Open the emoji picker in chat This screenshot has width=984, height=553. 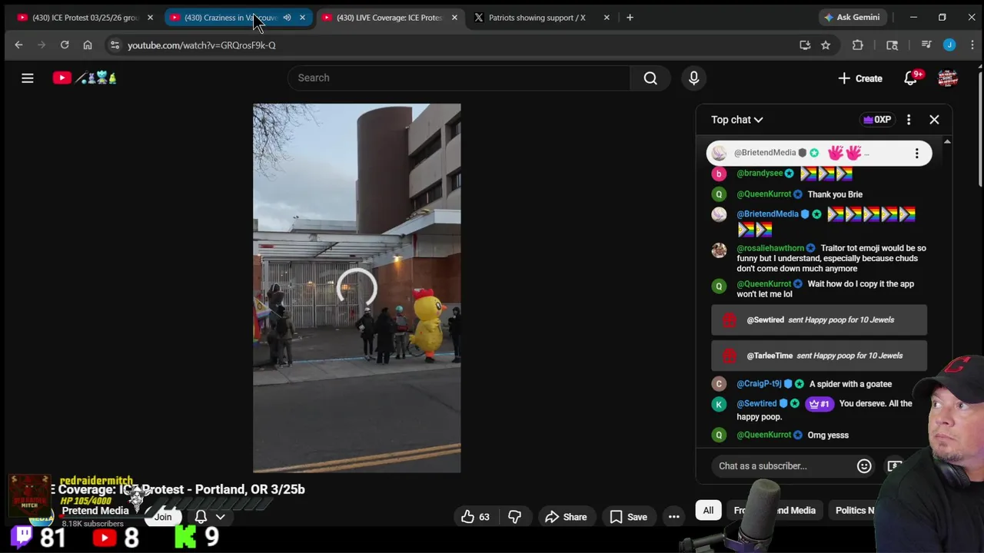pos(864,465)
